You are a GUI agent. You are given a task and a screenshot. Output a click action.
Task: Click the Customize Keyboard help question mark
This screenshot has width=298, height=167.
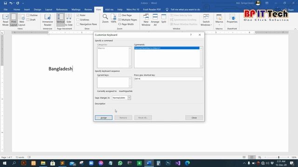click(191, 35)
